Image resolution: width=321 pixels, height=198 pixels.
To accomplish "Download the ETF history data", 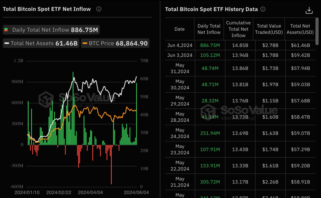I will (x=309, y=10).
